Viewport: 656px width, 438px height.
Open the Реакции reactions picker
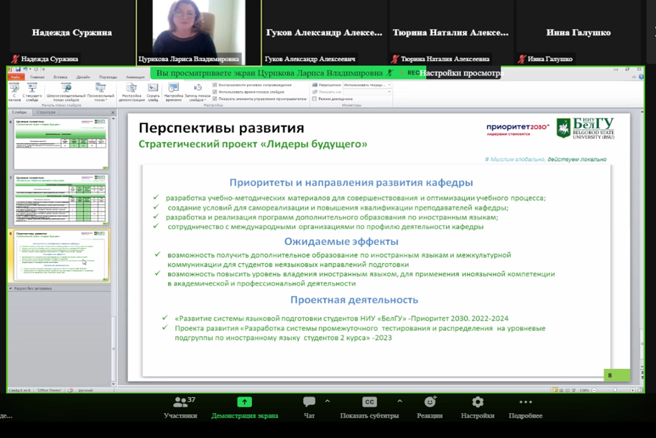[x=430, y=403]
